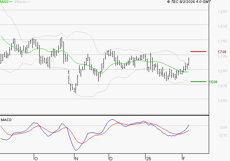Click the 1800 price axis label
Screen dimensions: 230x161
222,26
